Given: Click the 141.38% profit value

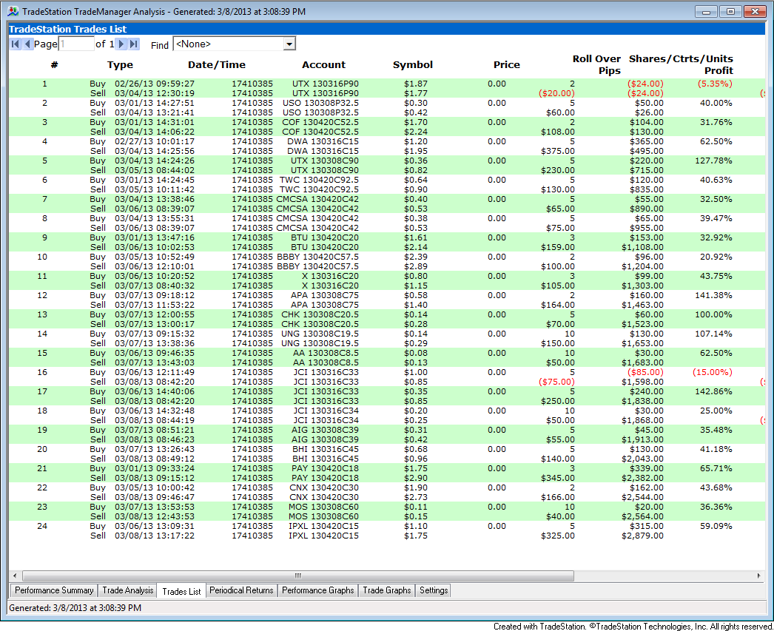Looking at the screenshot, I should 713,295.
